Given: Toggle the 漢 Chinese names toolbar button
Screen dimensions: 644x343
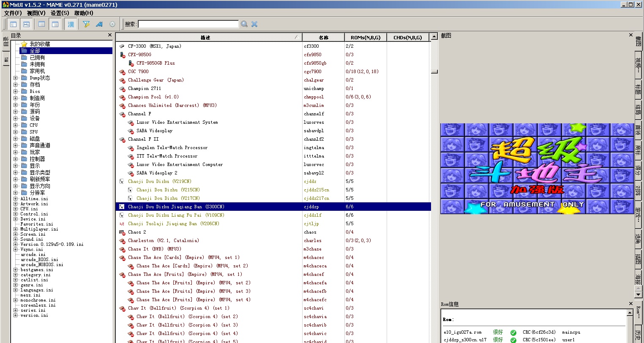Looking at the screenshot, I should [71, 24].
